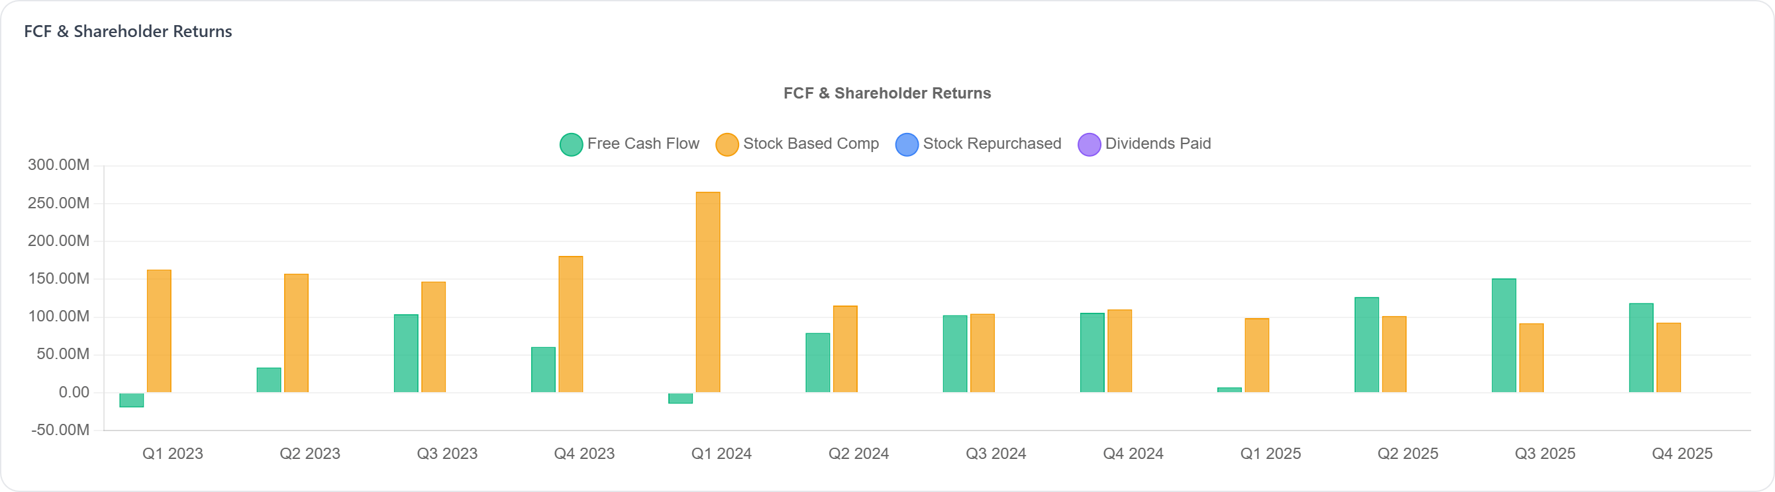This screenshot has height=492, width=1775.
Task: Toggle the Stock Based Comp legend circle
Action: tap(727, 145)
